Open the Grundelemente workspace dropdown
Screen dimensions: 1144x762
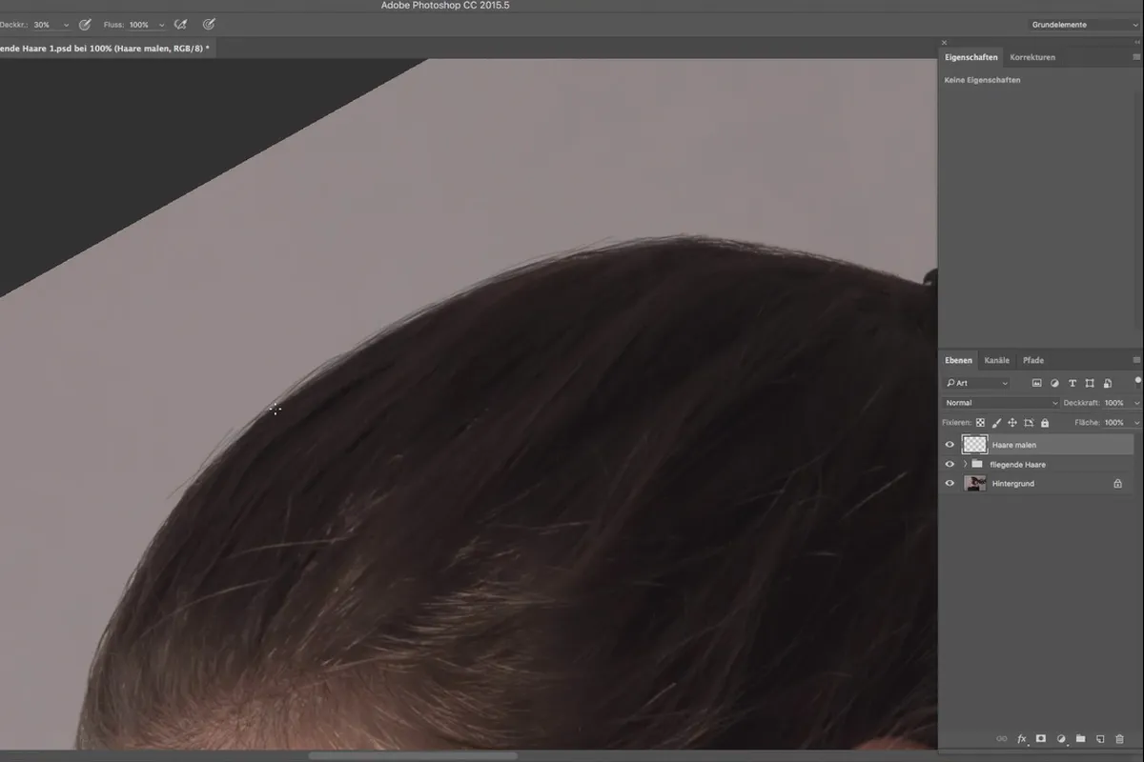tap(1083, 25)
